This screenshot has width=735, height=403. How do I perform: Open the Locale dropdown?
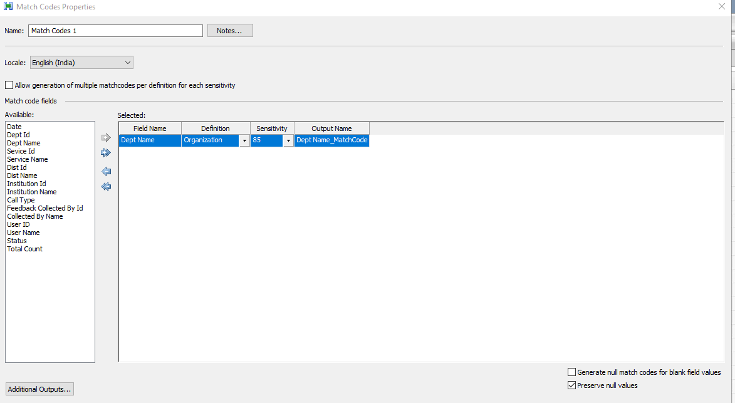coord(128,62)
